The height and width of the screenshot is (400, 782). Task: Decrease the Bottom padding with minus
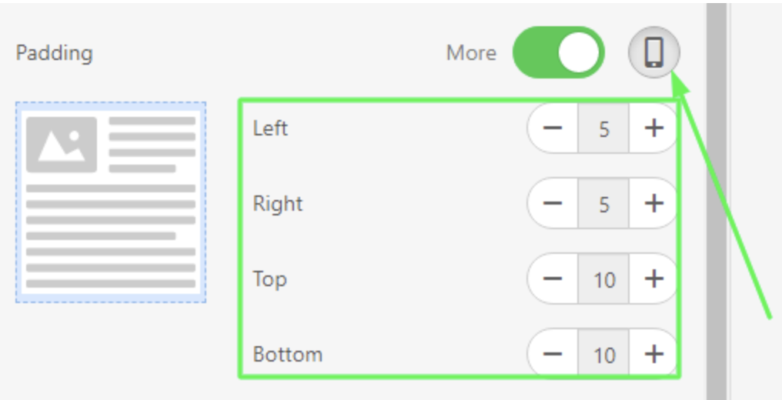pyautogui.click(x=553, y=354)
